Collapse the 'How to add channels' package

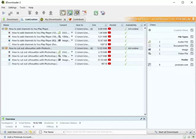click(x=3, y=29)
